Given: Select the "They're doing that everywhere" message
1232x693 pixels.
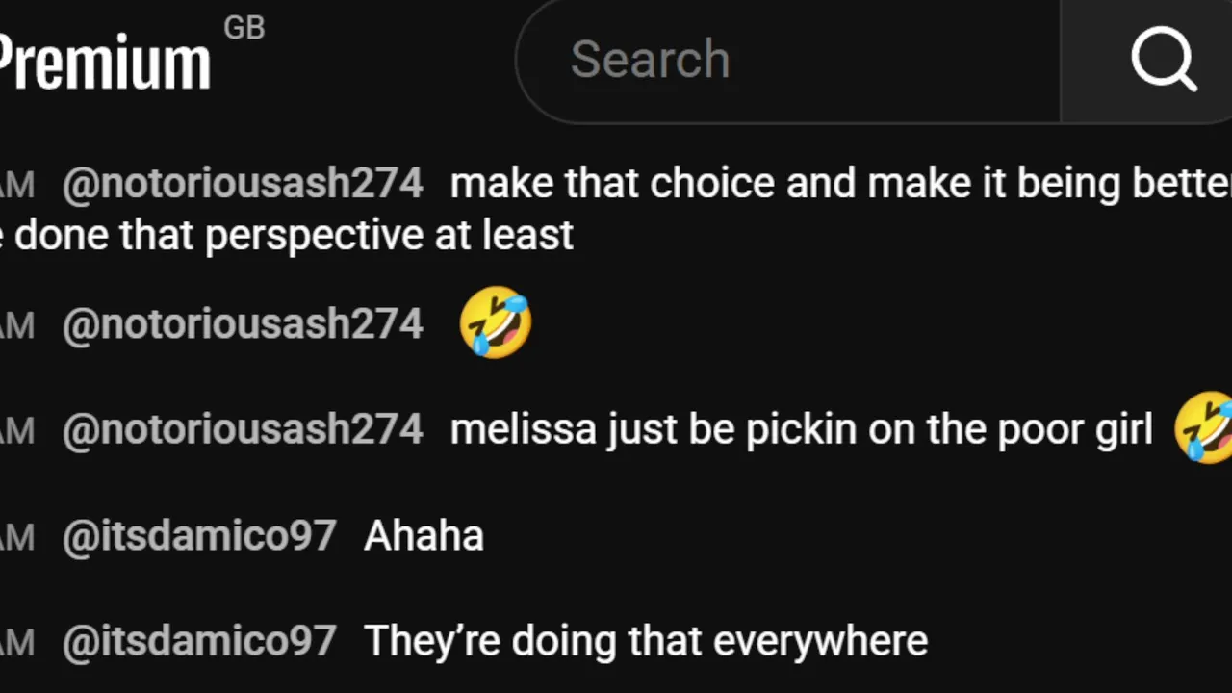Looking at the screenshot, I should (646, 641).
